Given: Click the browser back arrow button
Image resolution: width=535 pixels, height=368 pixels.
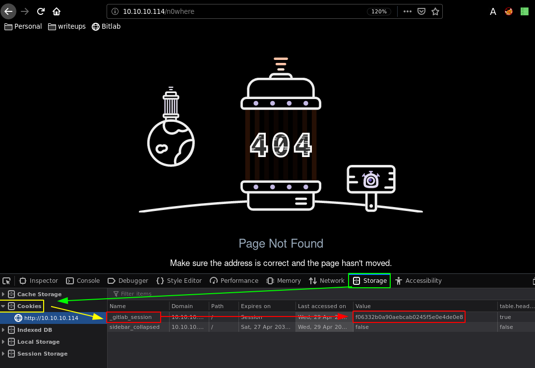Looking at the screenshot, I should (8, 11).
